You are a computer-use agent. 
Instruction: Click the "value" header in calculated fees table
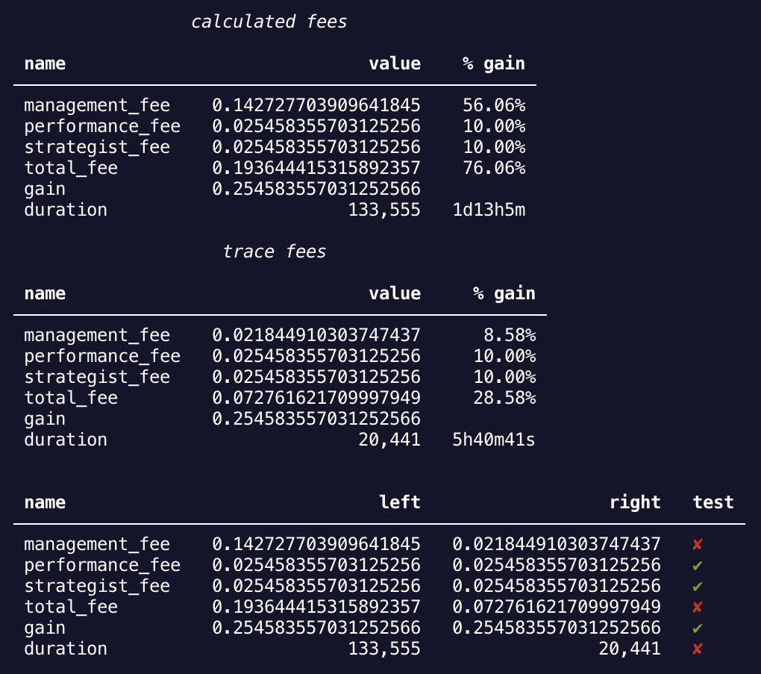pyautogui.click(x=395, y=63)
